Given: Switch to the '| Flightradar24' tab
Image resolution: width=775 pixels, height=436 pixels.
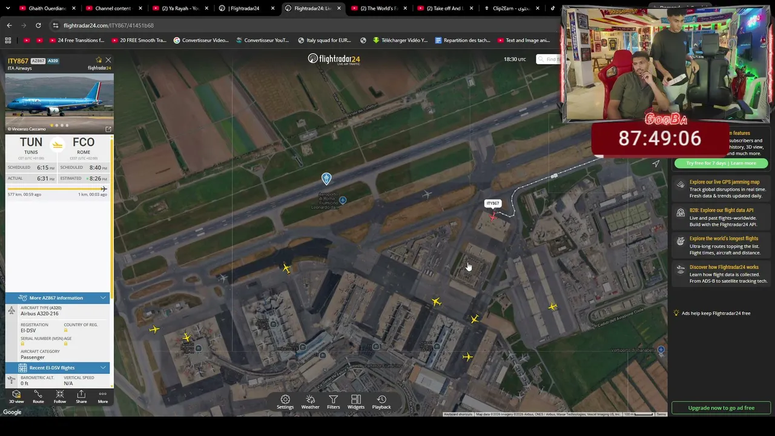Looking at the screenshot, I should coord(246,8).
